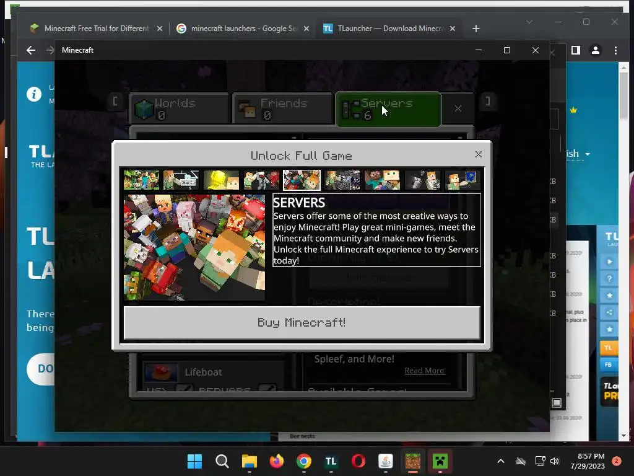Open File Explorer from taskbar

[x=250, y=461]
